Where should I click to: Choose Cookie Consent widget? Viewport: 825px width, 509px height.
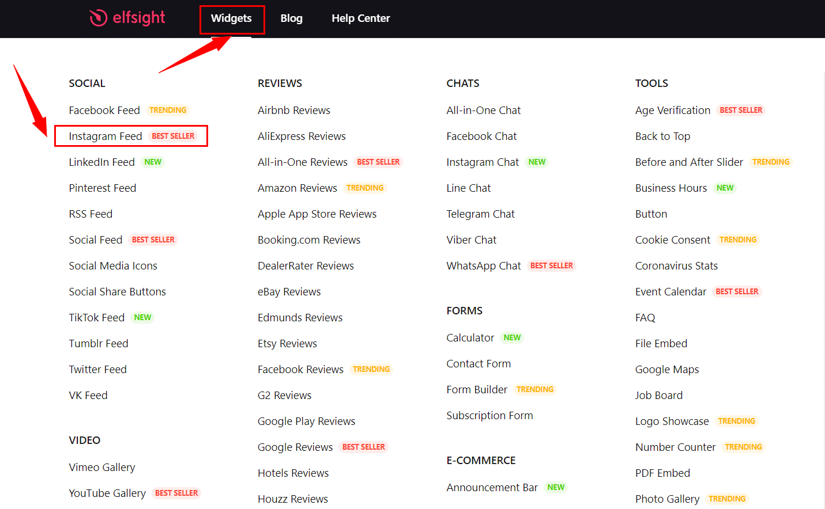coord(673,240)
